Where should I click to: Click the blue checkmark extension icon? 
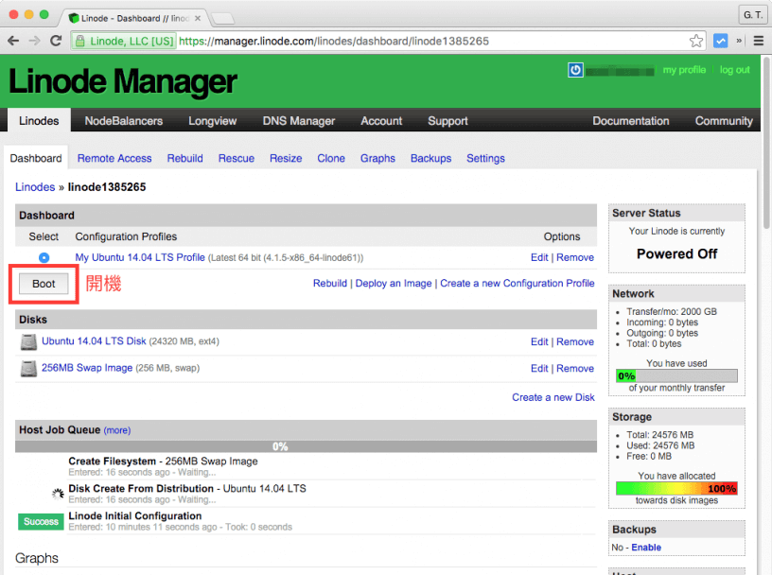pos(721,42)
